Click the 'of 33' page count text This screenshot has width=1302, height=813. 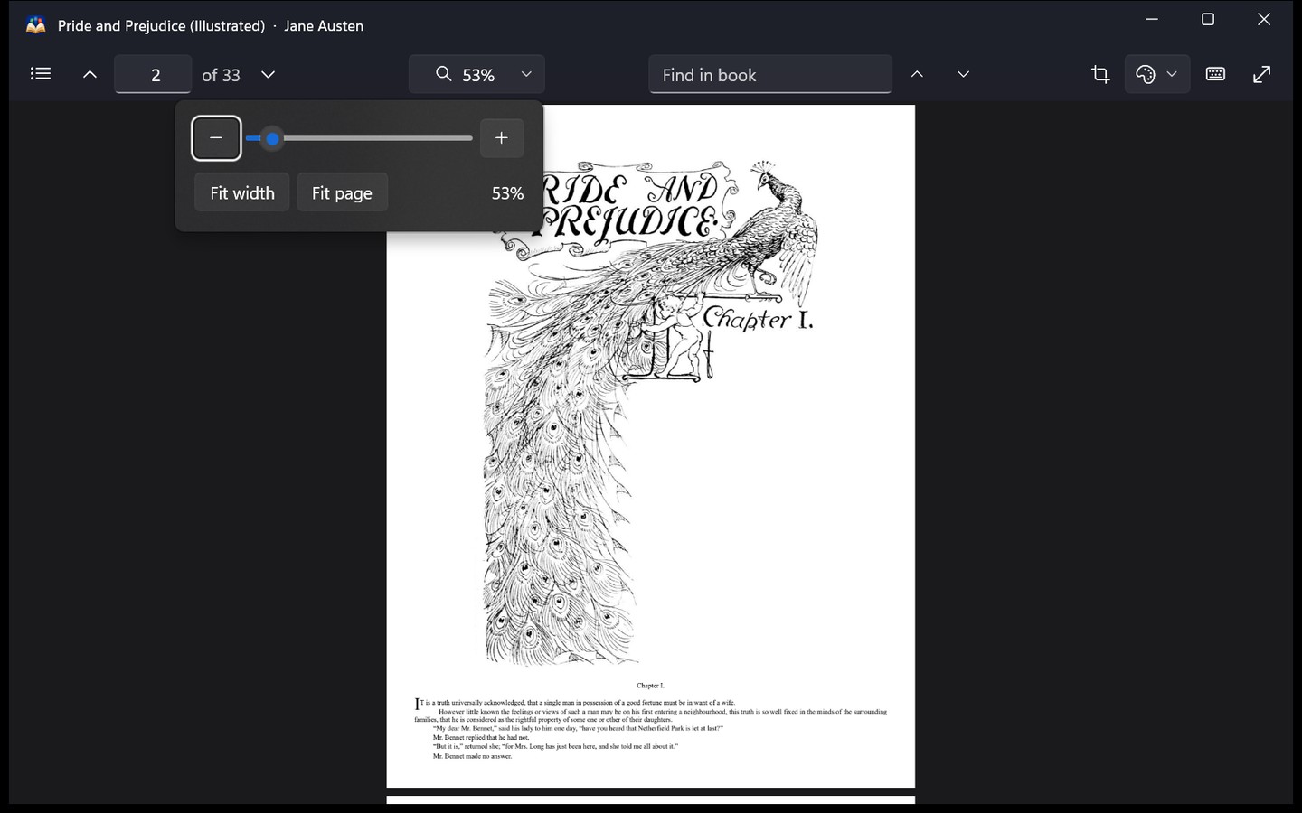coord(221,75)
